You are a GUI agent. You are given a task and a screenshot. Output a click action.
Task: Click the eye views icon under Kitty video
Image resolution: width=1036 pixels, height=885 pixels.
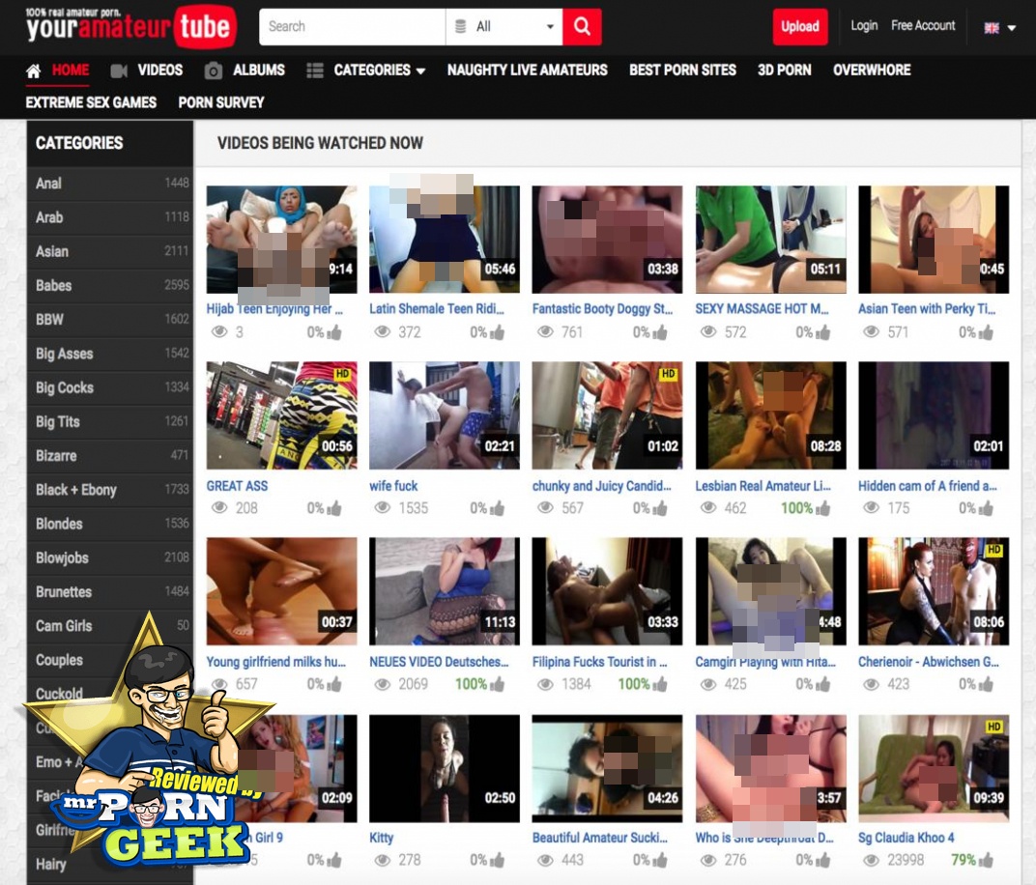click(x=383, y=860)
